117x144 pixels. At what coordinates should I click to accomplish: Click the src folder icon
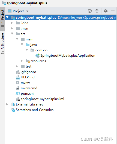18,34
